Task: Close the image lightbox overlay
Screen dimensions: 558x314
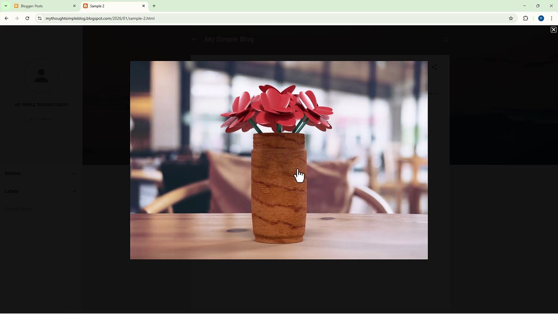Action: (553, 30)
